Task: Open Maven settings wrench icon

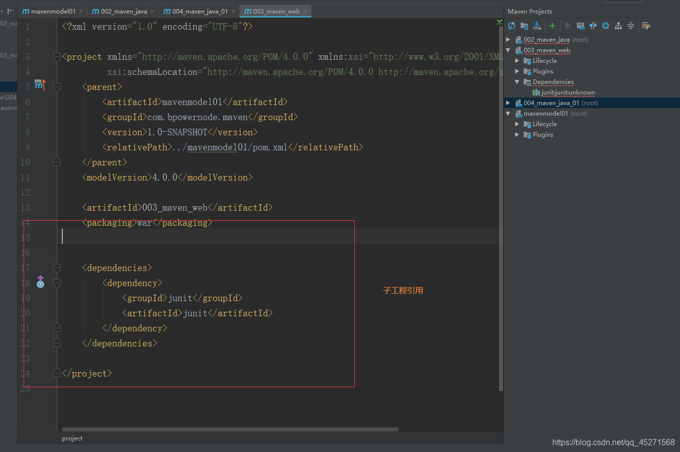Action: (646, 26)
